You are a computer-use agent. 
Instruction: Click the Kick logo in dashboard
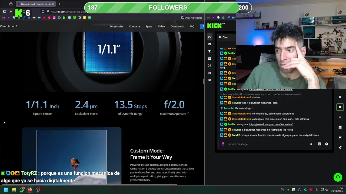tap(216, 26)
